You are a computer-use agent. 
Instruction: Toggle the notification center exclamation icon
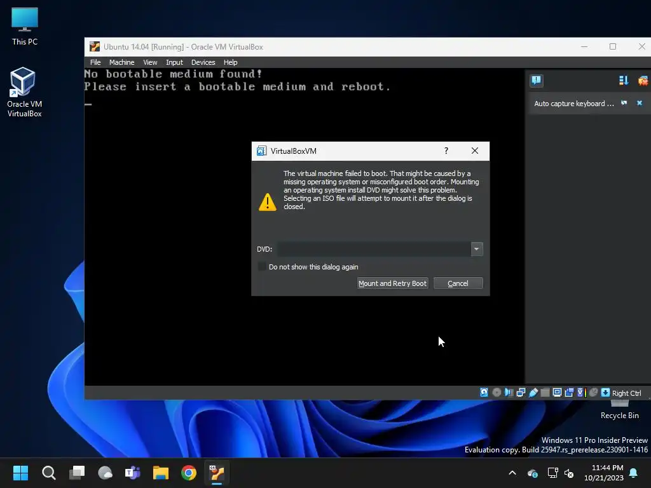pyautogui.click(x=537, y=81)
